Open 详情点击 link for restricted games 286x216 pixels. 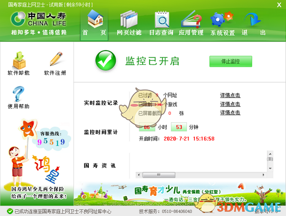tap(230, 104)
